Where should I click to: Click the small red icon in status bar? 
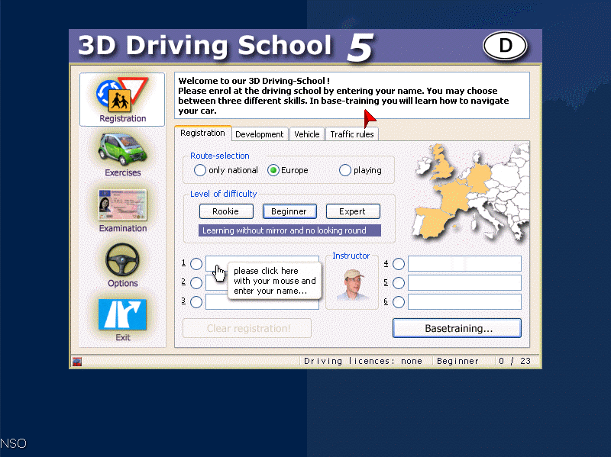point(77,362)
